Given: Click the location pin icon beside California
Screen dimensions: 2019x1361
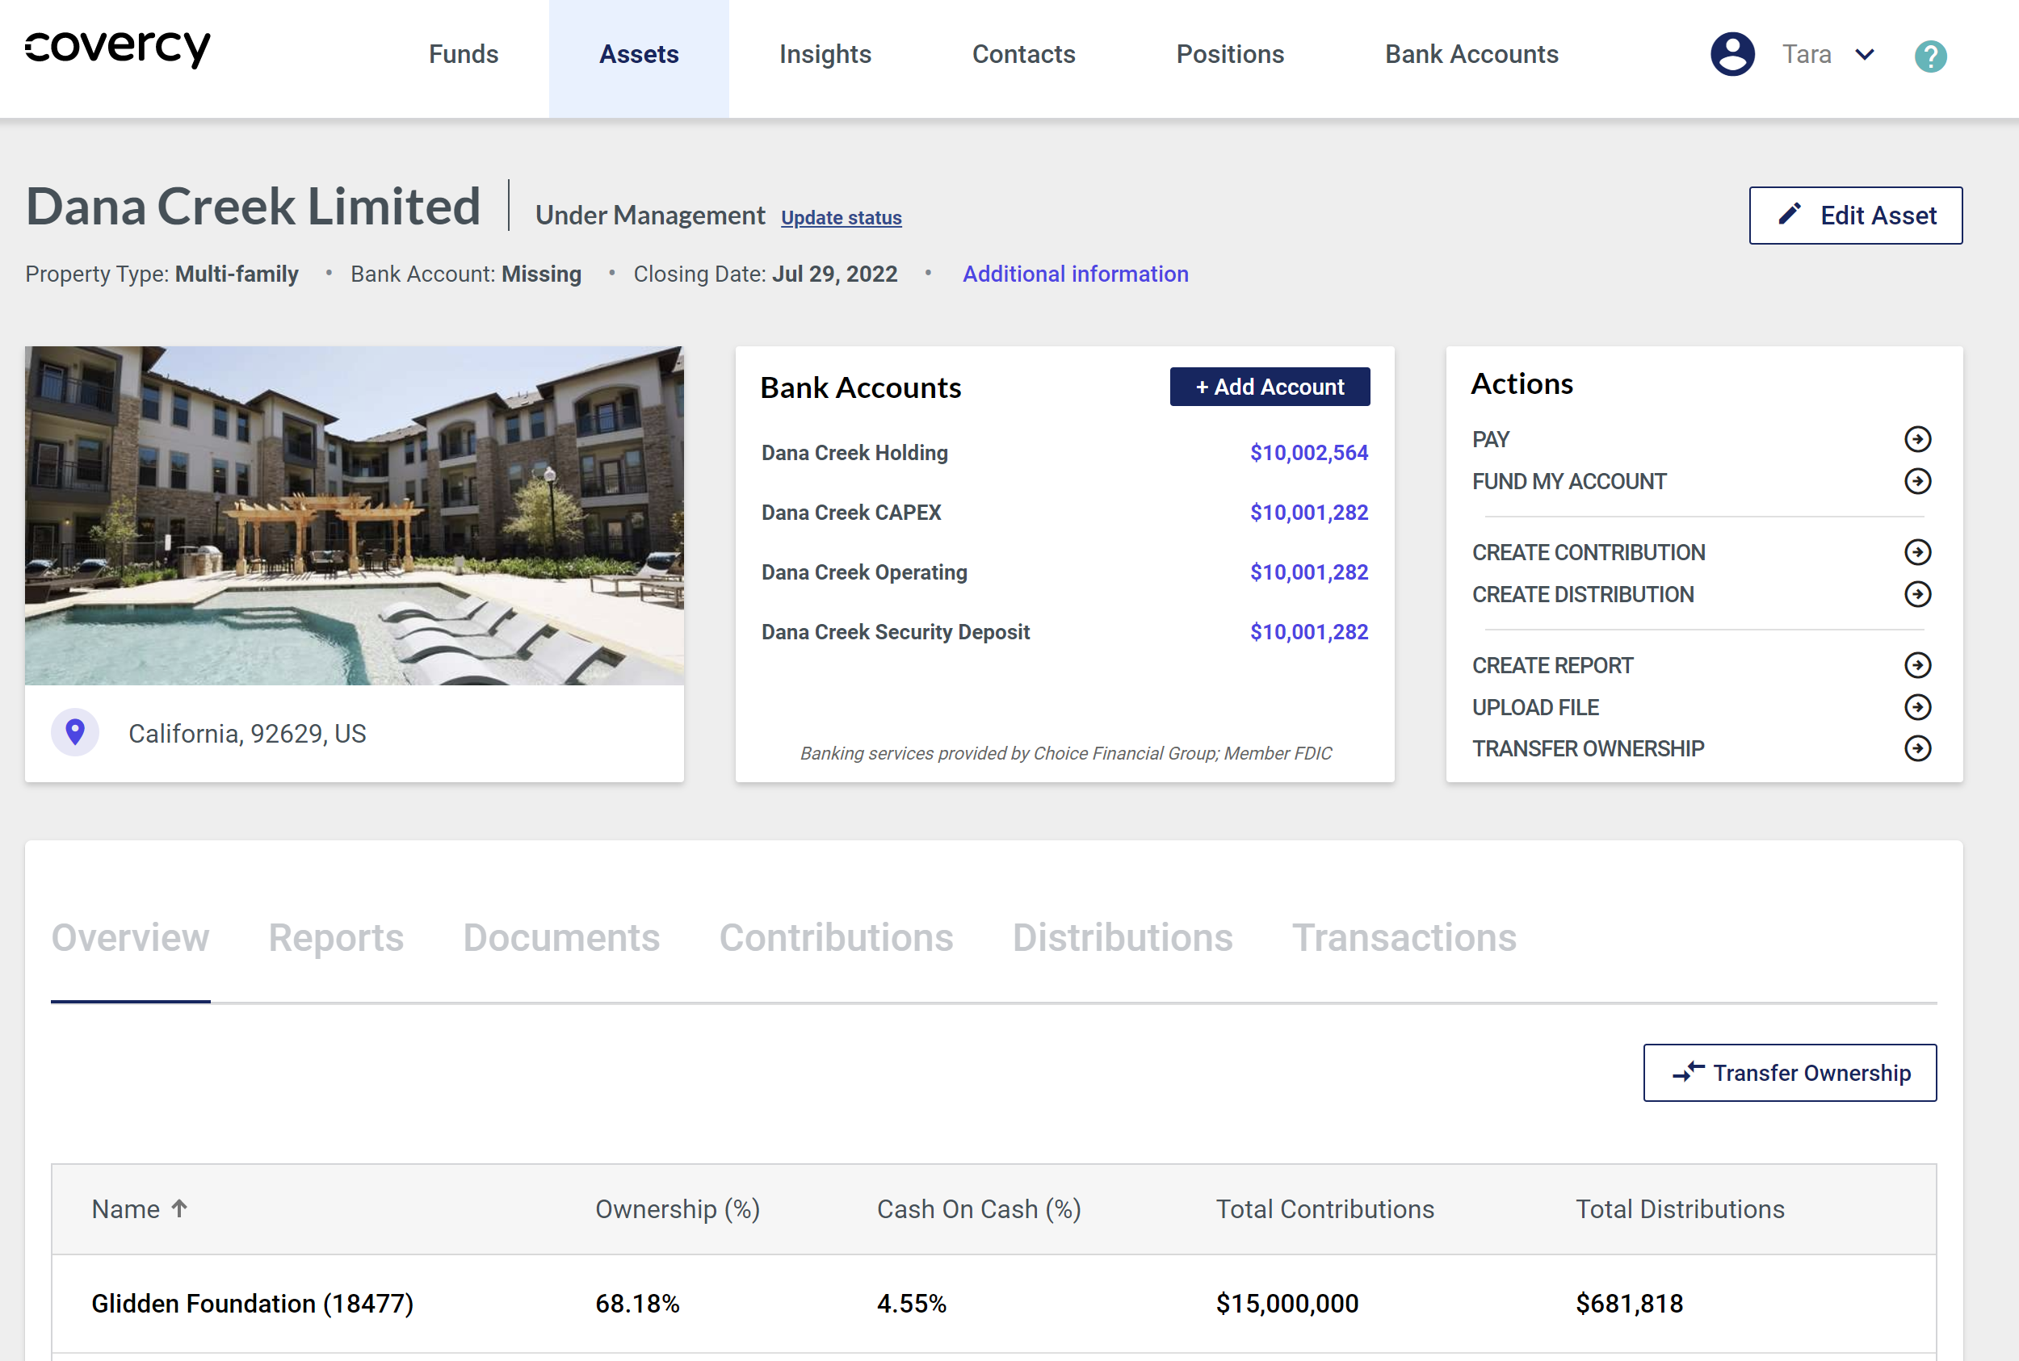Looking at the screenshot, I should point(76,733).
